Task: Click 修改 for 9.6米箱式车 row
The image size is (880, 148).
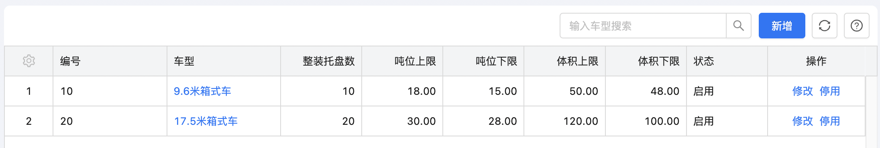Action: pyautogui.click(x=803, y=91)
